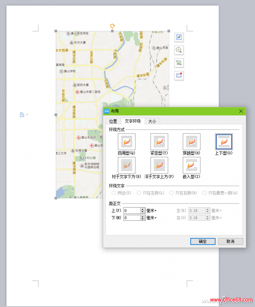
Task: Click the WPS logo icon in the 布局 title bar
Action: (x=107, y=111)
